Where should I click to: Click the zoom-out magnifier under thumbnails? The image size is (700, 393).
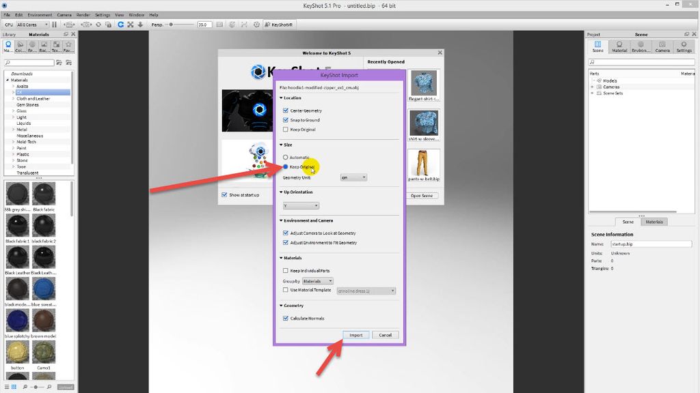point(25,387)
